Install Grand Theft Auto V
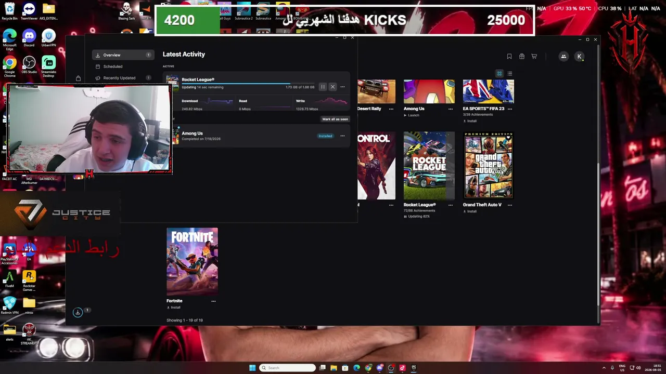This screenshot has height=374, width=666. (470, 211)
